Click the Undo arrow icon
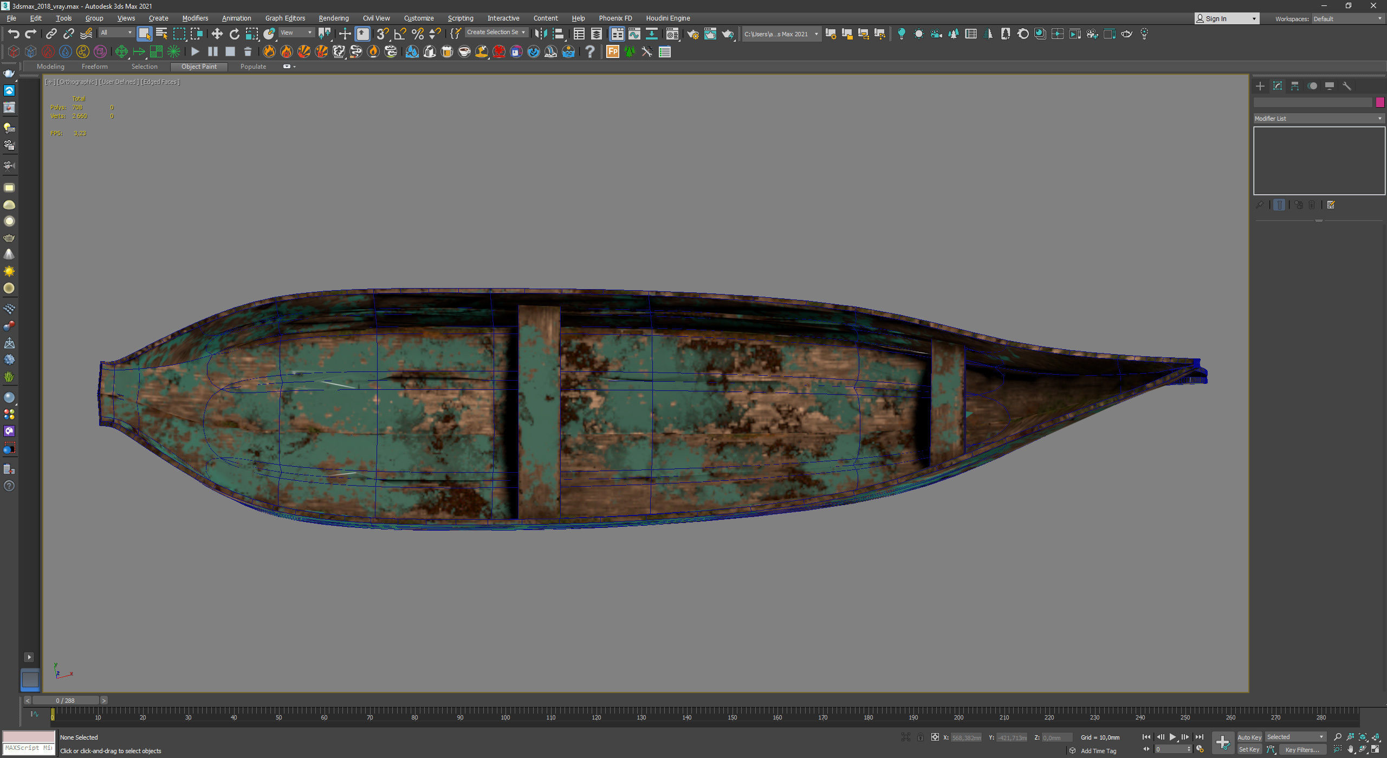This screenshot has height=758, width=1387. point(13,34)
